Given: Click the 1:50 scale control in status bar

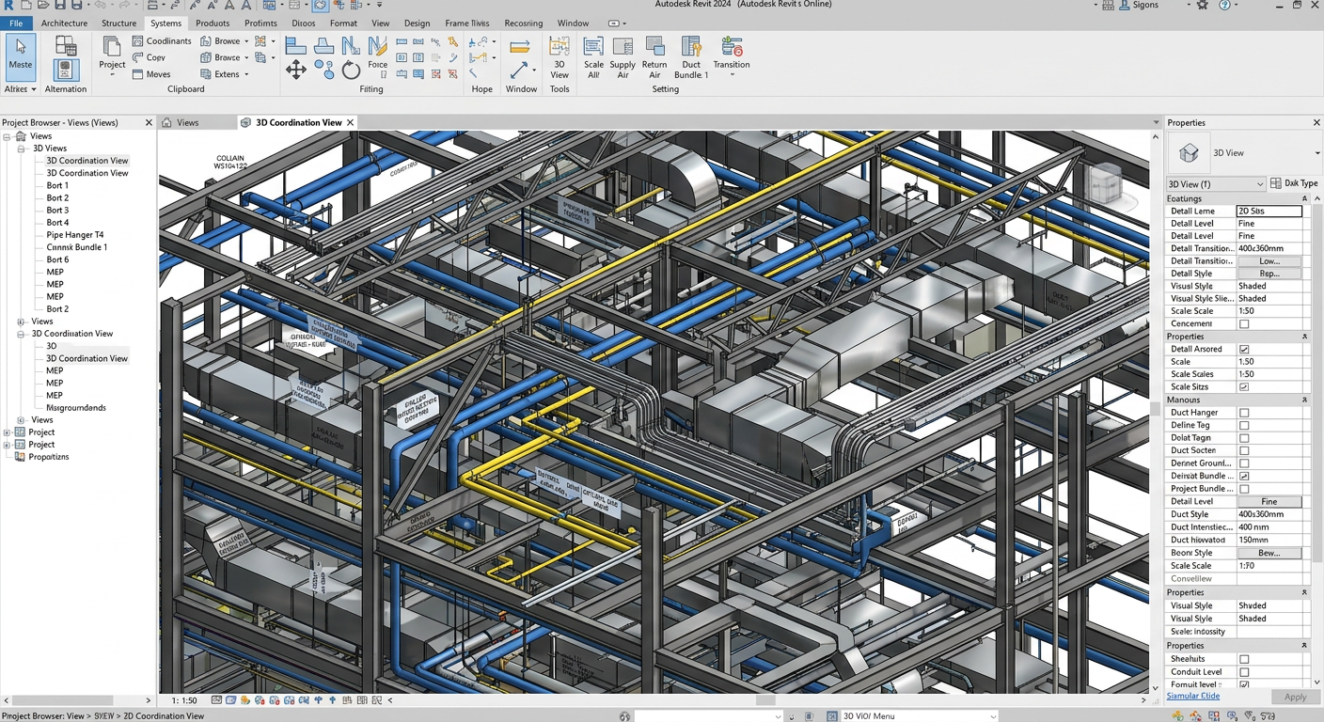Looking at the screenshot, I should point(184,699).
